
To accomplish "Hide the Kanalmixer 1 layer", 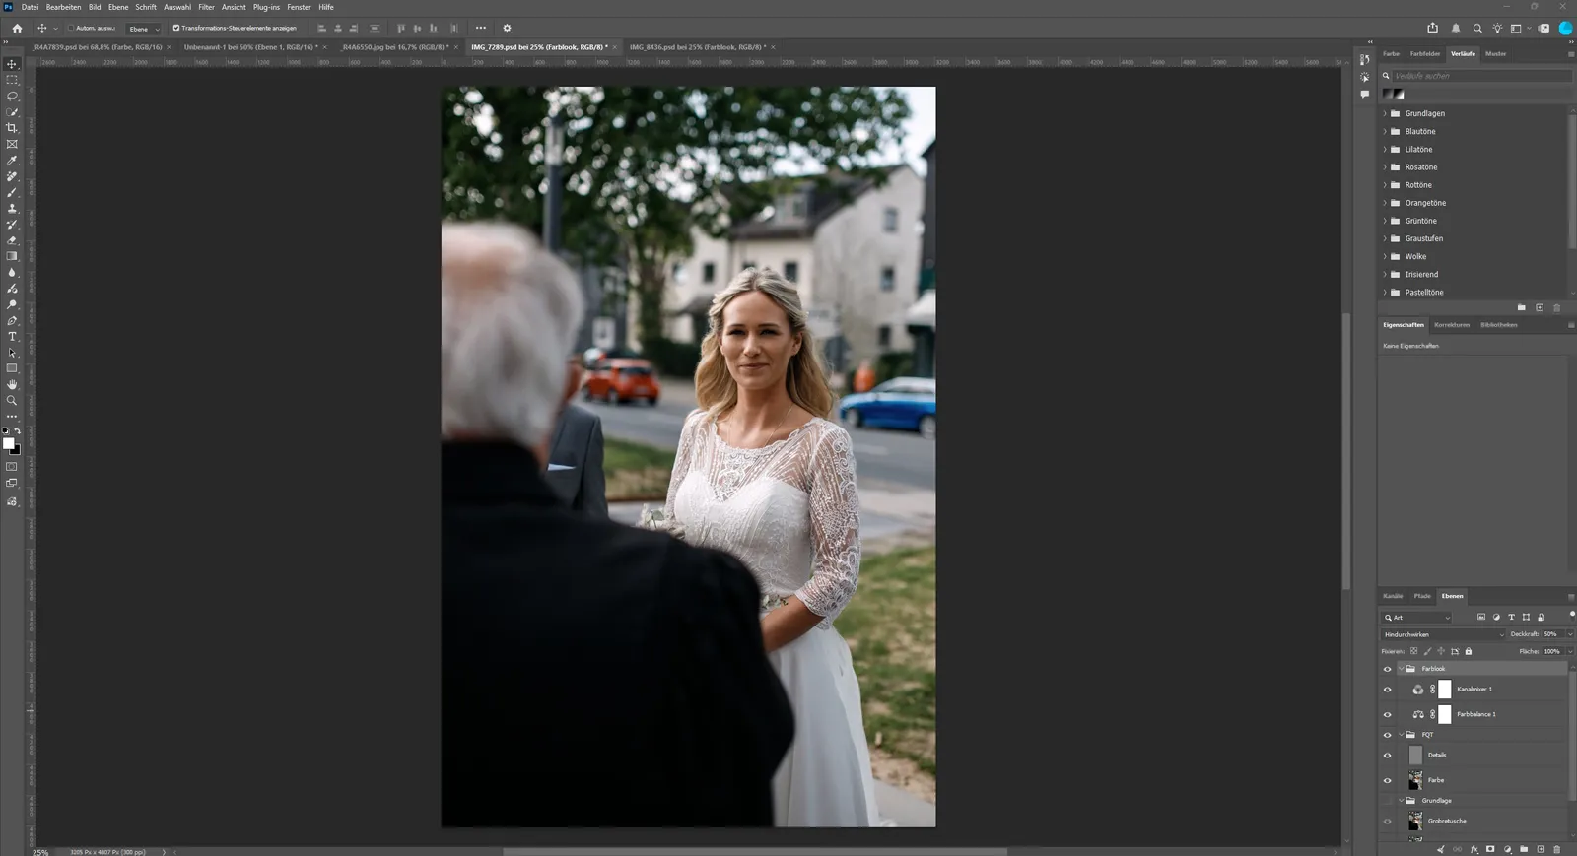I will click(x=1388, y=690).
